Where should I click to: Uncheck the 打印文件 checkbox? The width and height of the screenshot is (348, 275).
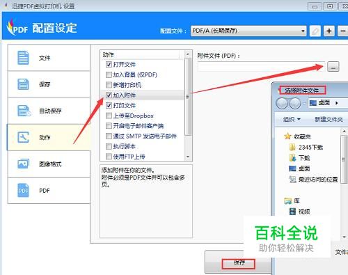pos(109,105)
